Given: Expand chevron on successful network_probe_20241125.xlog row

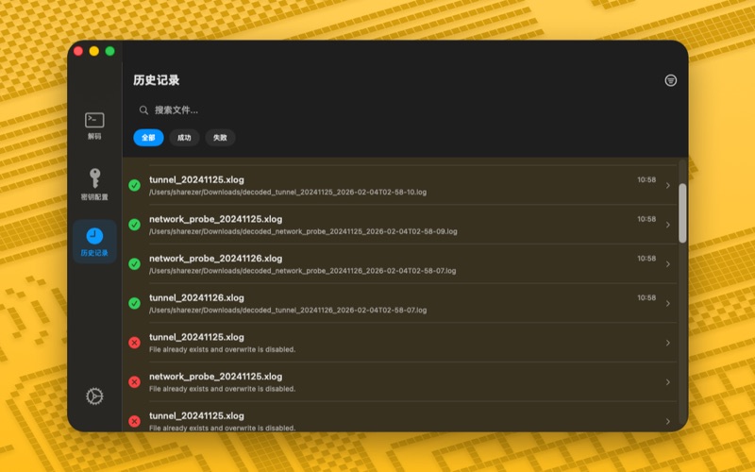Looking at the screenshot, I should pos(668,225).
